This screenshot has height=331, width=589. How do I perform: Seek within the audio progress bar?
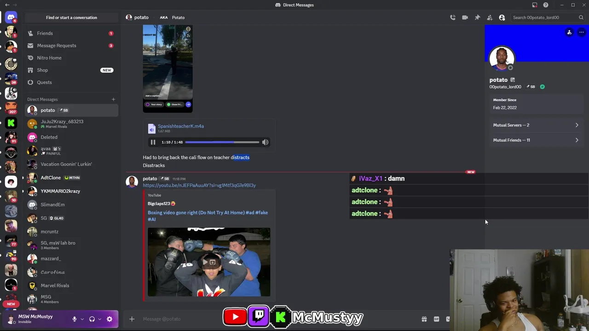click(222, 143)
